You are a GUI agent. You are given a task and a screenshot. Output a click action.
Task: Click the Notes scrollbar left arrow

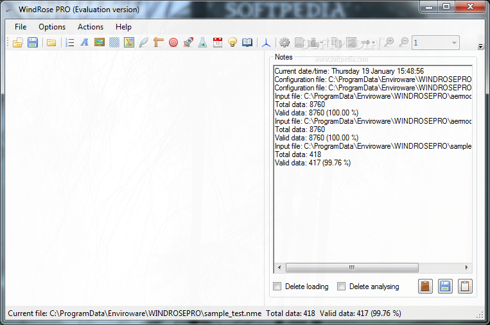(279, 267)
